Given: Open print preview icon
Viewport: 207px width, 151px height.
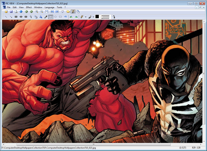Looking at the screenshot, I should click(x=16, y=12).
